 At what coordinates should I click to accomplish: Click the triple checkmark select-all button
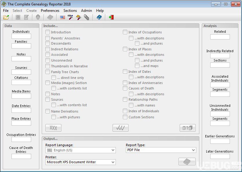click(120, 128)
